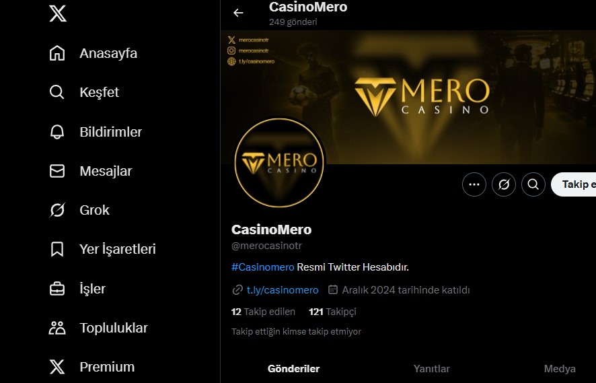This screenshot has height=383, width=596.
Task: Open Anasayfa home icon
Action: pos(57,53)
